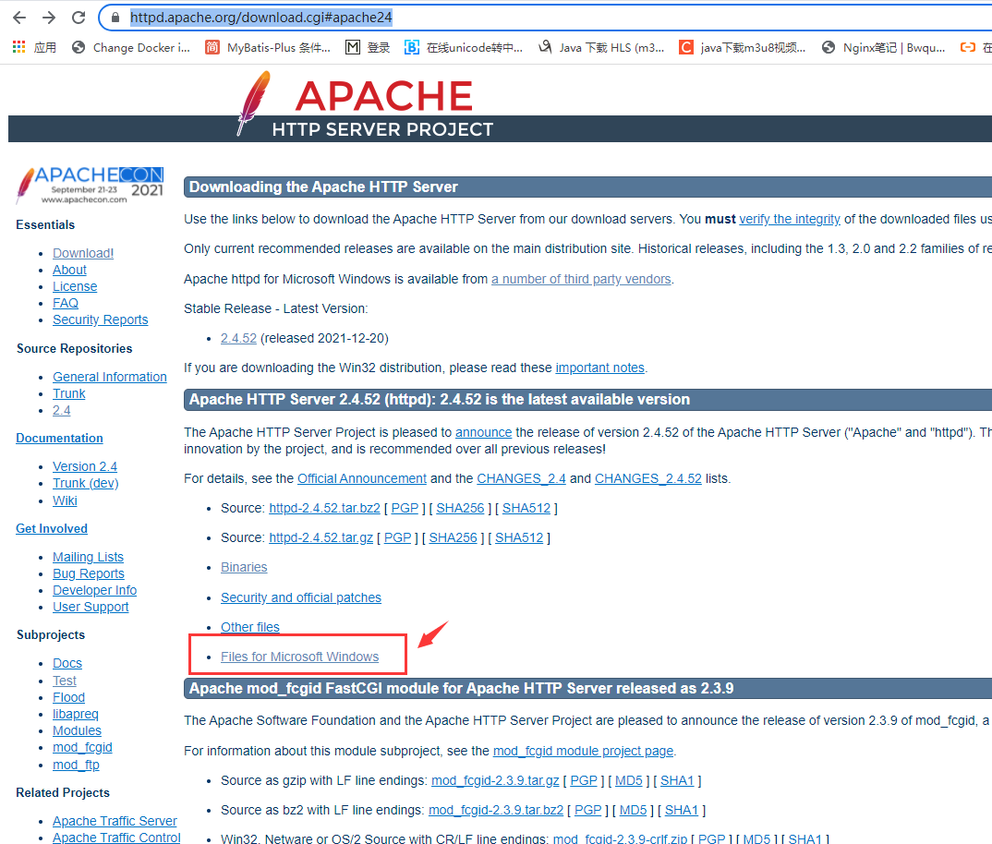This screenshot has width=992, height=844.
Task: Open the libapreq subproject link
Action: click(76, 714)
